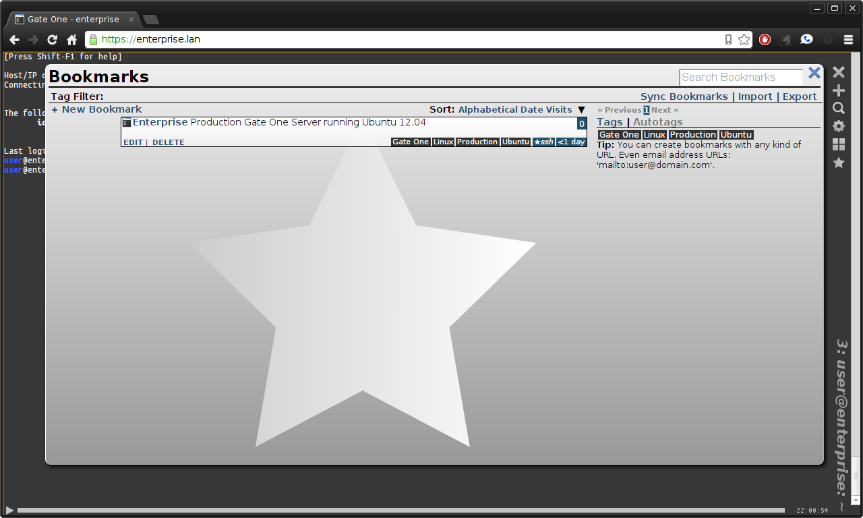Open the browser hamburger menu
The height and width of the screenshot is (518, 863).
pos(848,39)
